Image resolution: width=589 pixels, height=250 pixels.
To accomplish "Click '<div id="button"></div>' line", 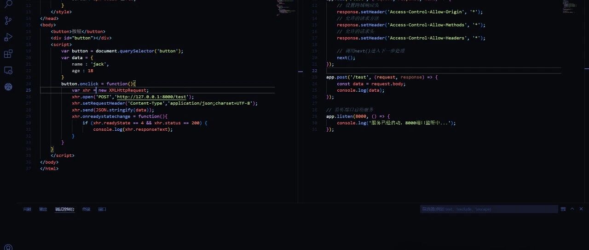I will 81,38.
